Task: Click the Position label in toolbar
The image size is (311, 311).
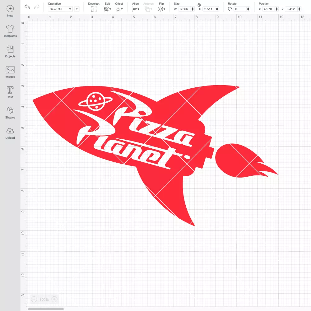Action: [x=264, y=3]
